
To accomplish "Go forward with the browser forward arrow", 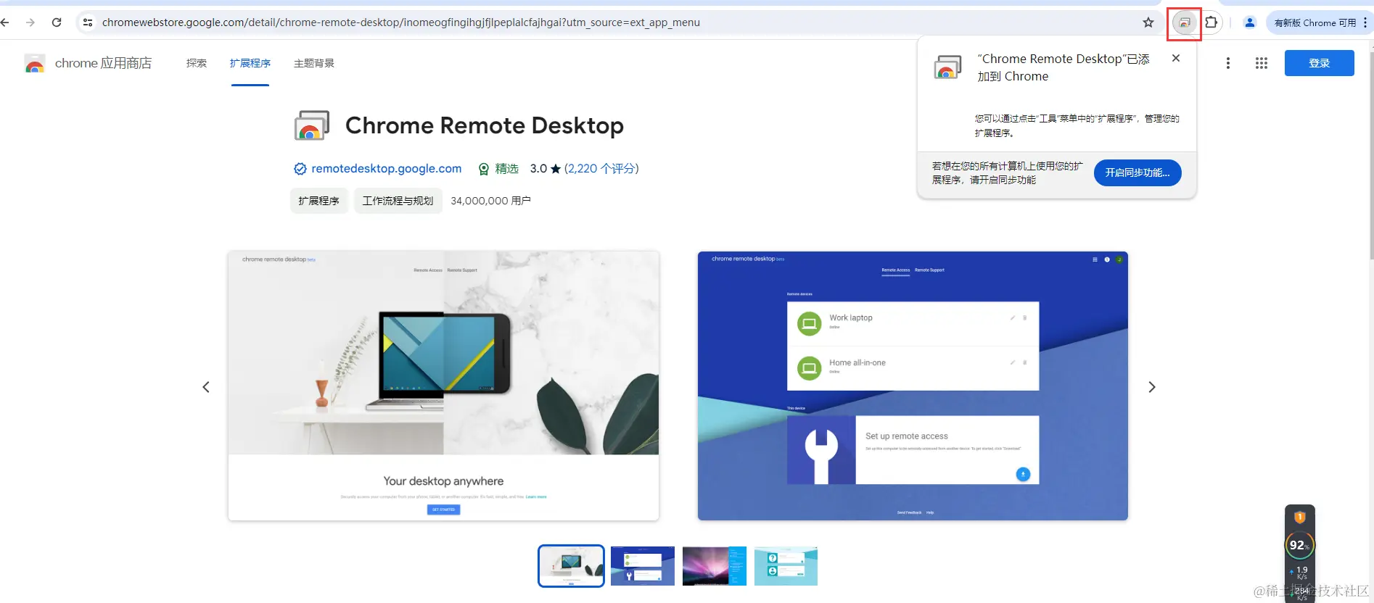I will pos(30,22).
